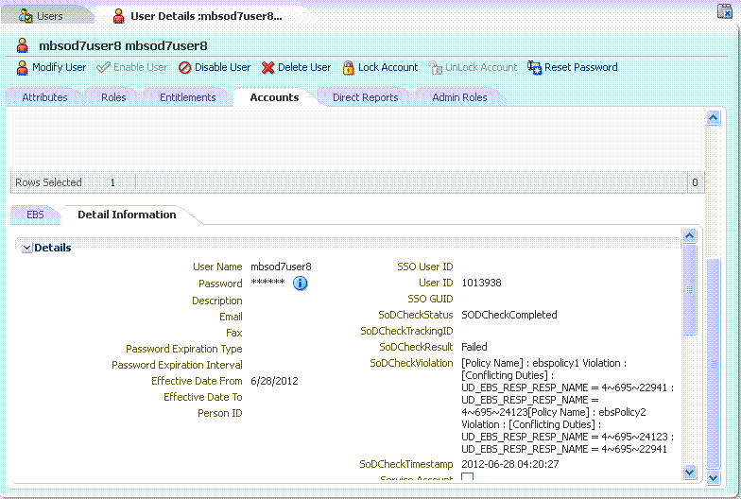This screenshot has height=499, width=741.
Task: Click the Reset Password icon
Action: tap(535, 68)
